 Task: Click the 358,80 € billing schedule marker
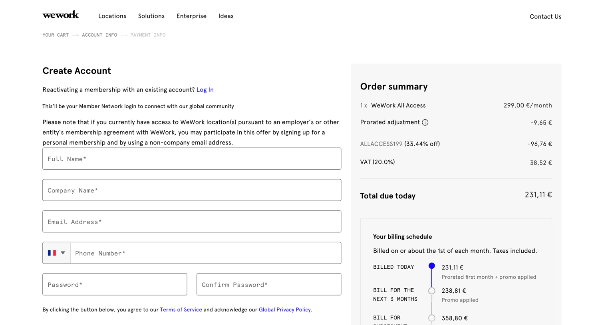[432, 318]
